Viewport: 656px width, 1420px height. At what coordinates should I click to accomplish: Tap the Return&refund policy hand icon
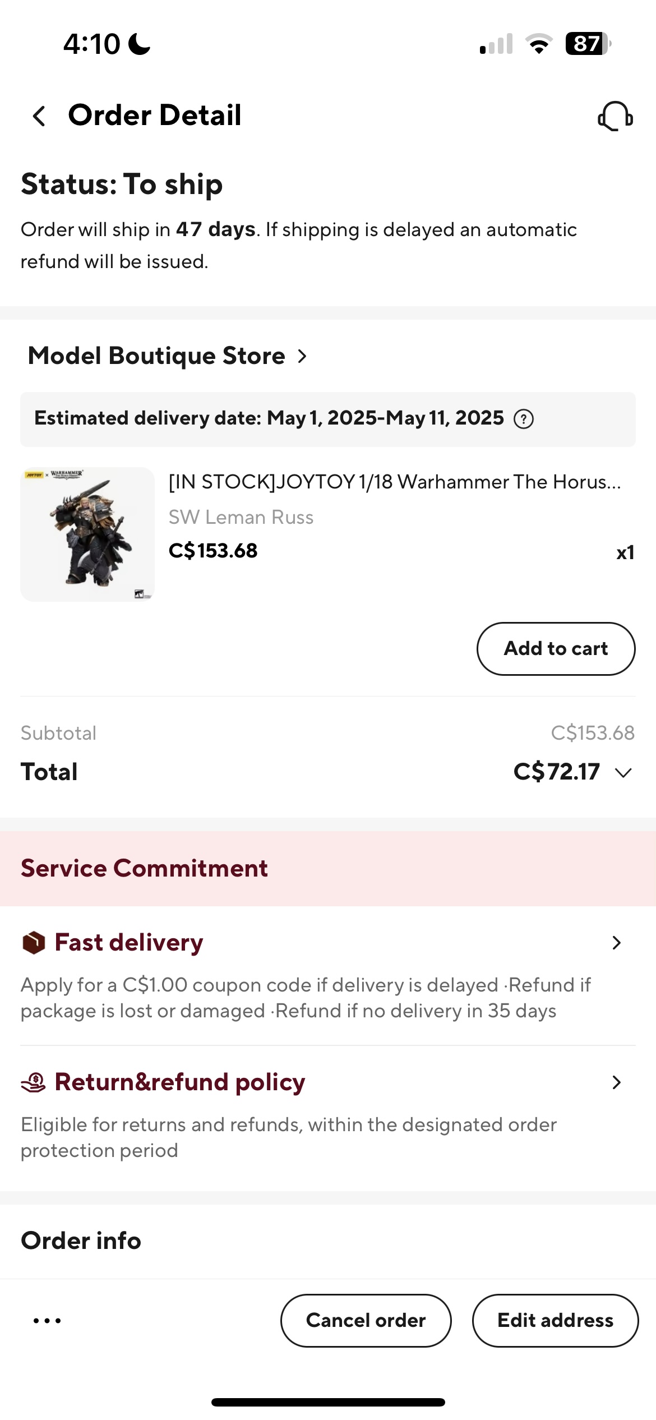[34, 1082]
